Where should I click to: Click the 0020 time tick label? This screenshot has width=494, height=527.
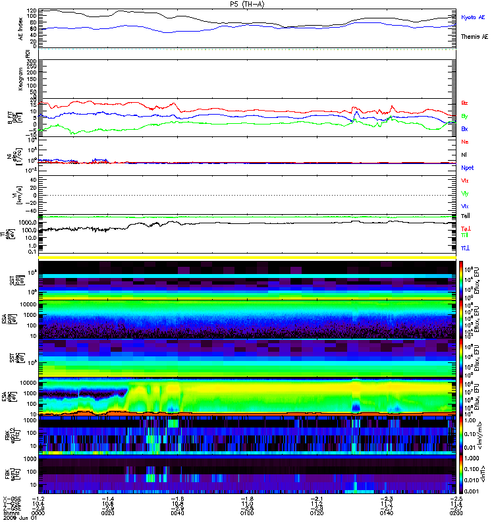(107, 513)
